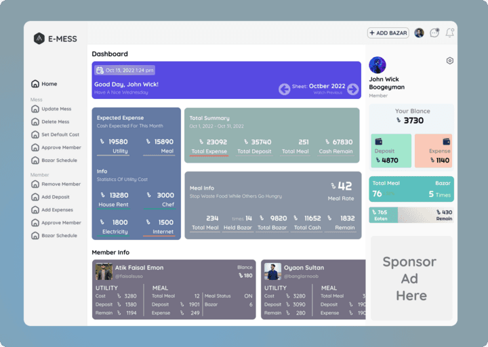Click the wallet icon in Deposit card

[379, 142]
